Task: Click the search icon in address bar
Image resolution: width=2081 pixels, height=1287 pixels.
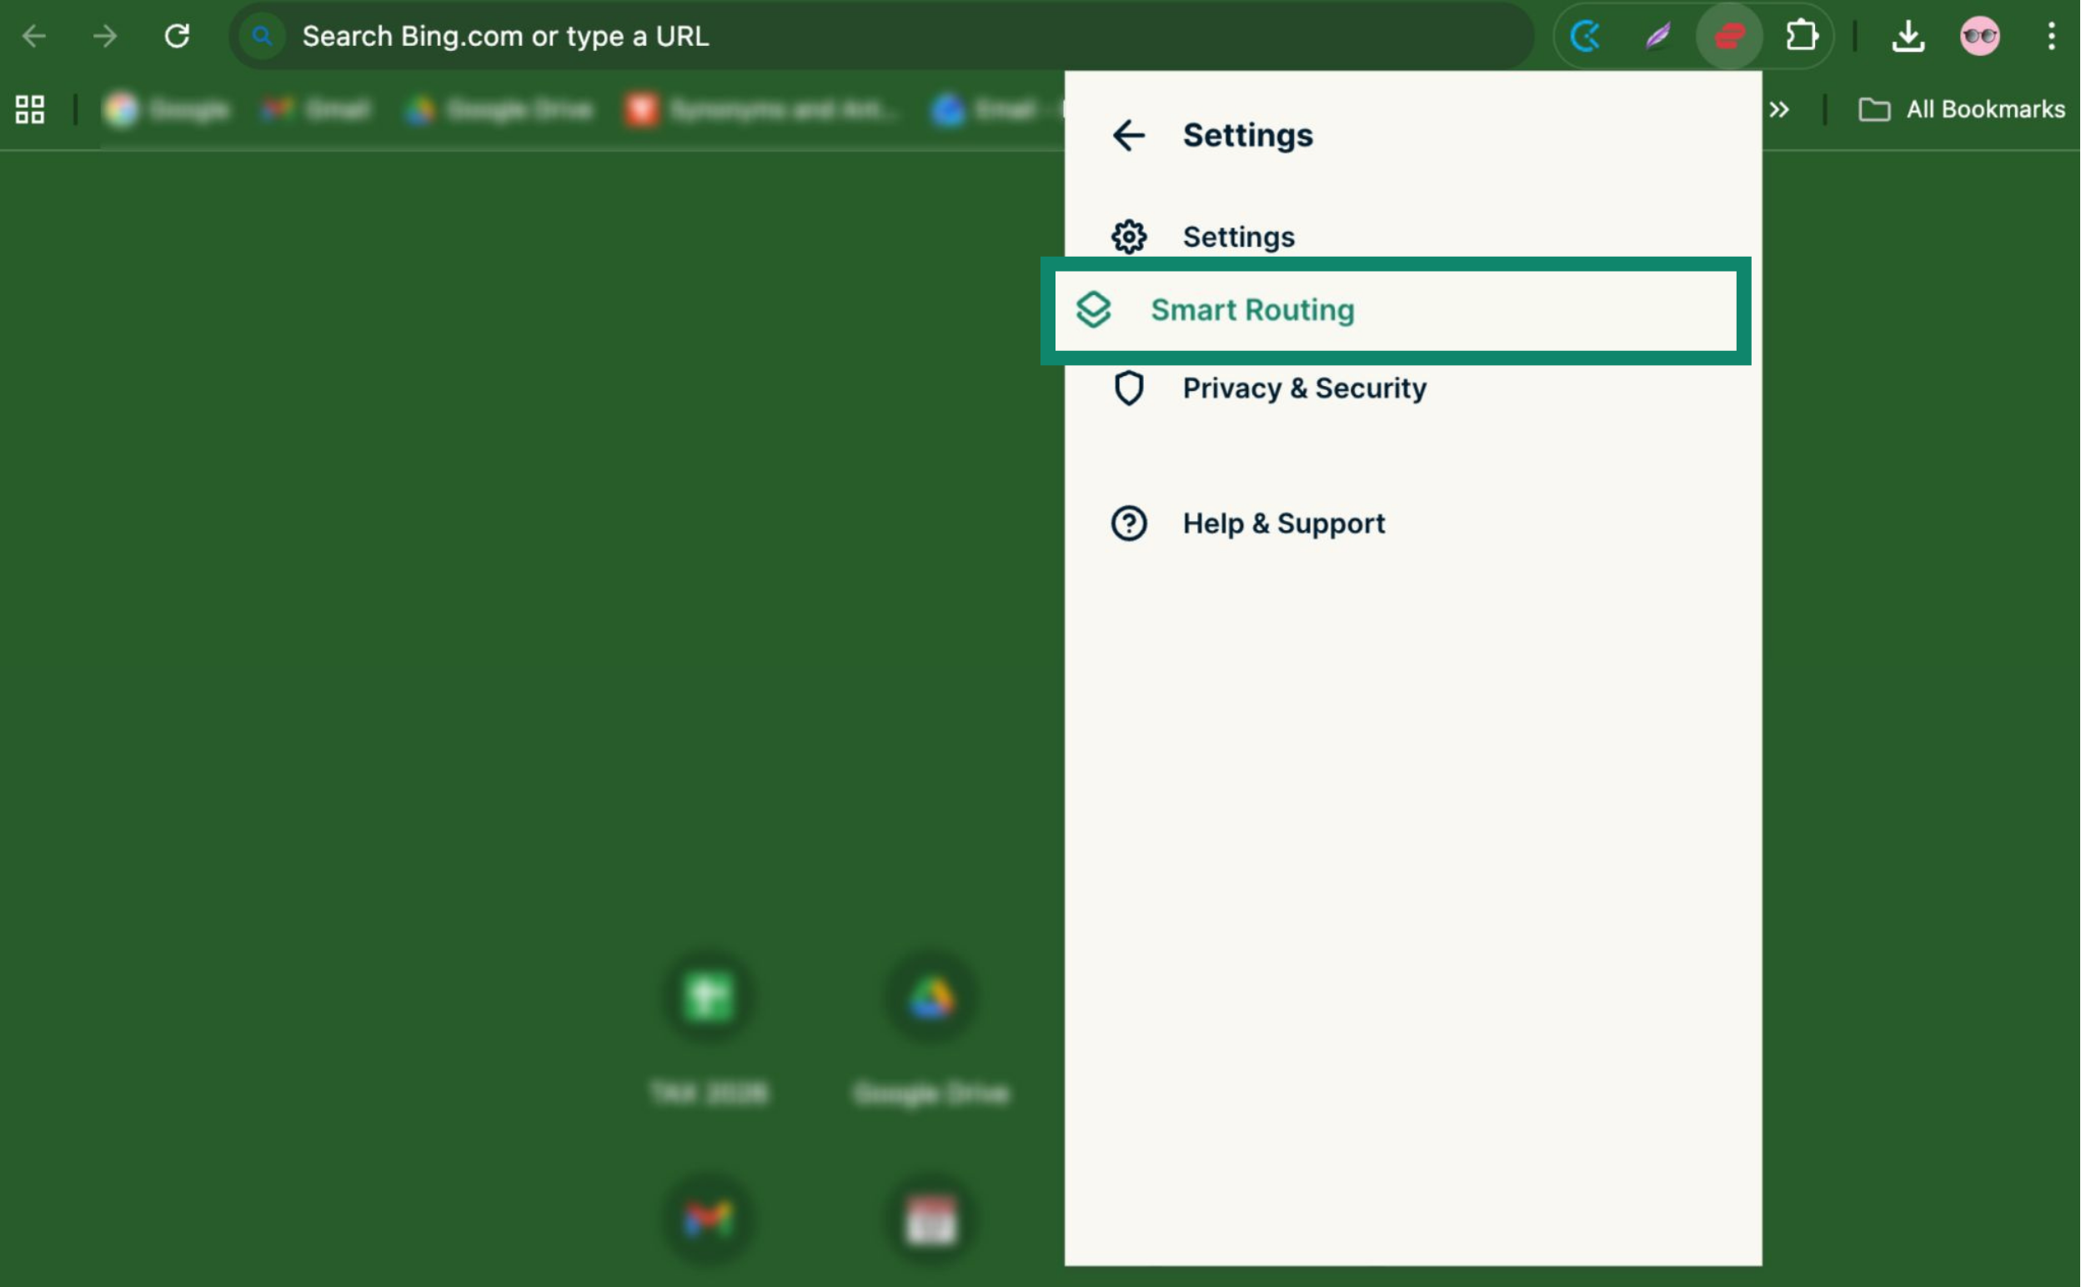Action: tap(262, 37)
